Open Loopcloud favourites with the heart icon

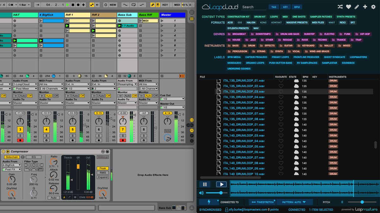click(348, 7)
